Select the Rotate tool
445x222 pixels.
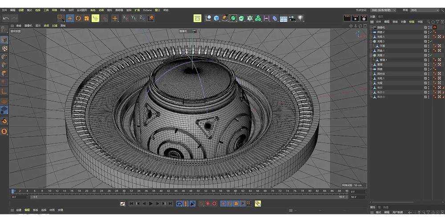(x=78, y=18)
